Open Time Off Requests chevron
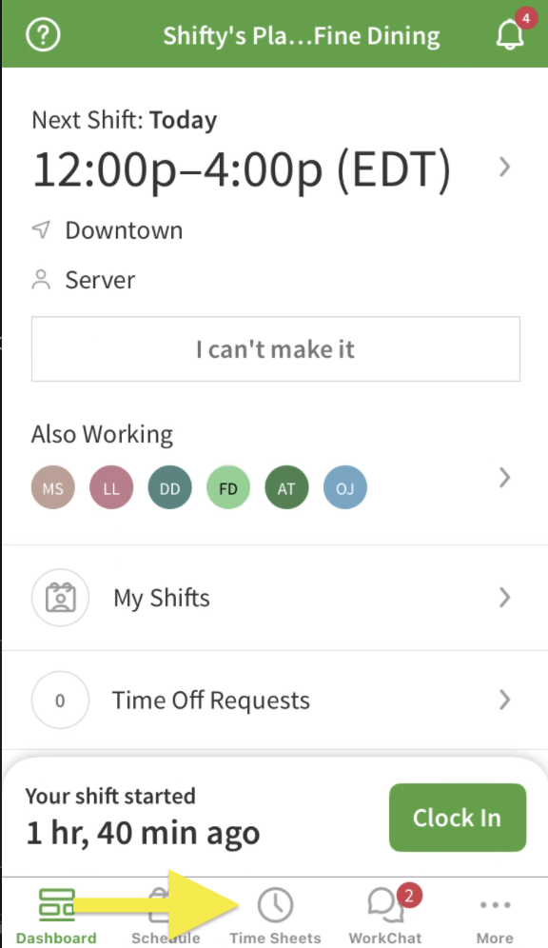This screenshot has height=948, width=548. (505, 700)
